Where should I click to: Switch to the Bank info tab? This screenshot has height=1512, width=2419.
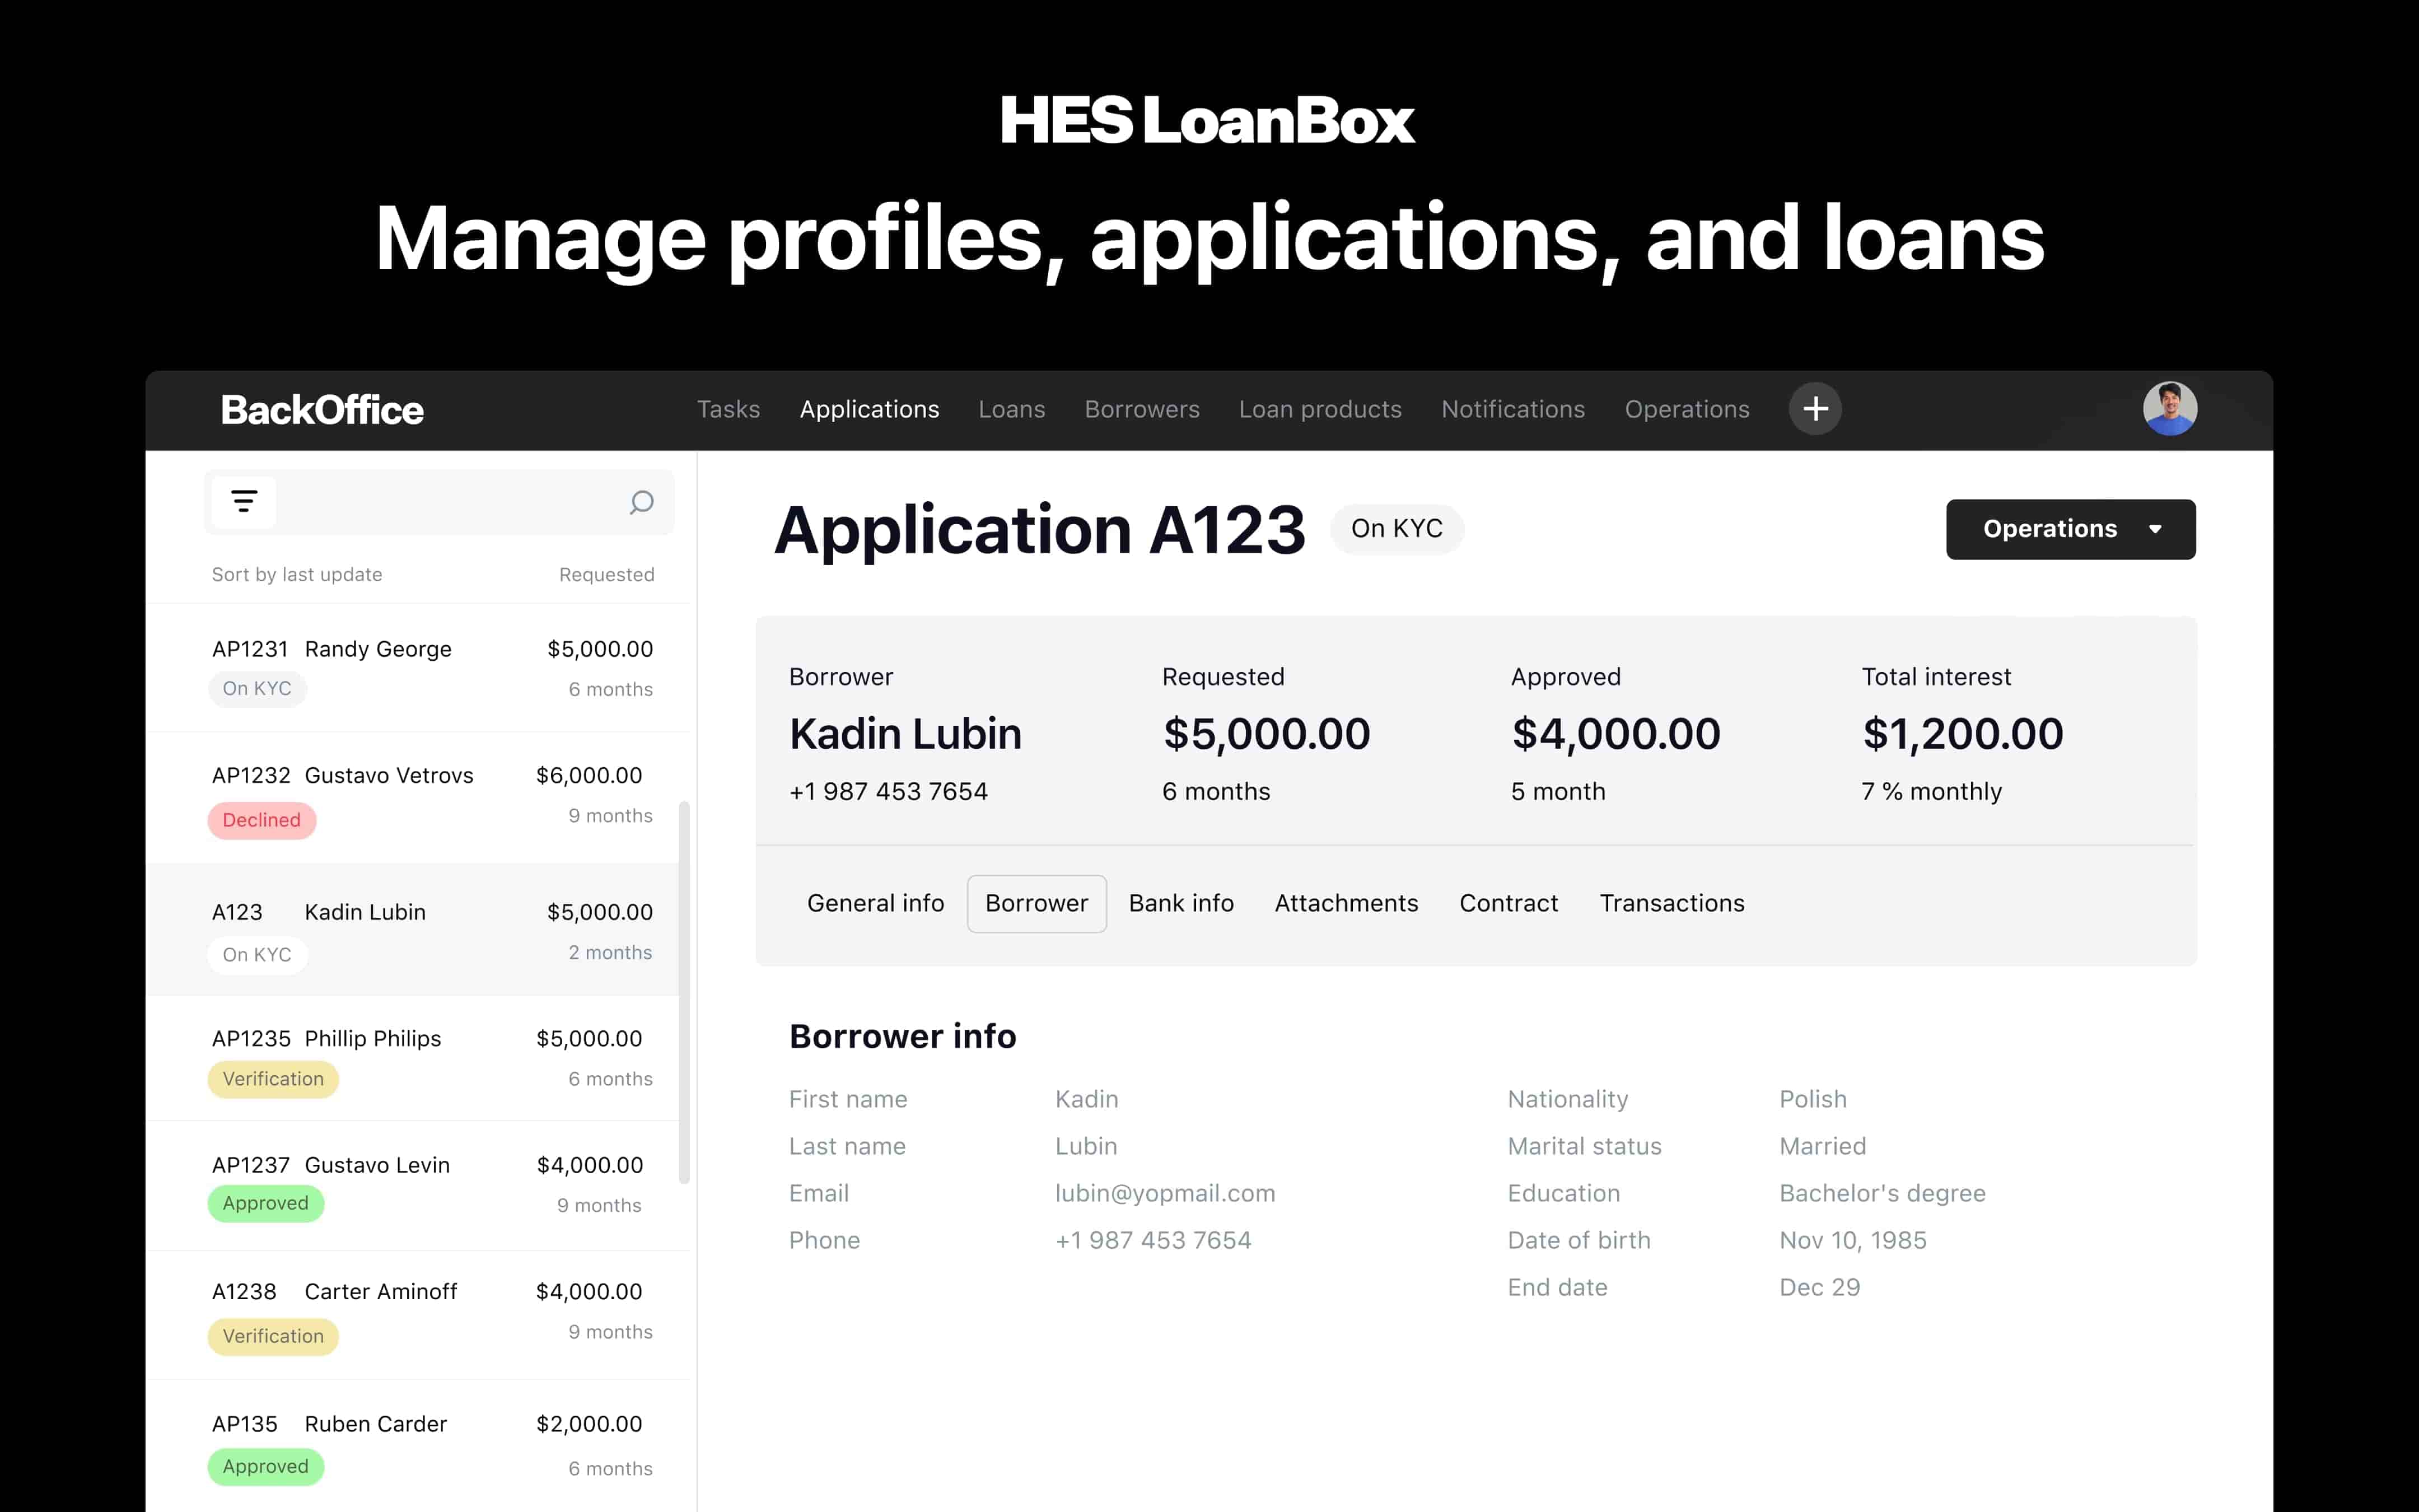click(x=1180, y=904)
